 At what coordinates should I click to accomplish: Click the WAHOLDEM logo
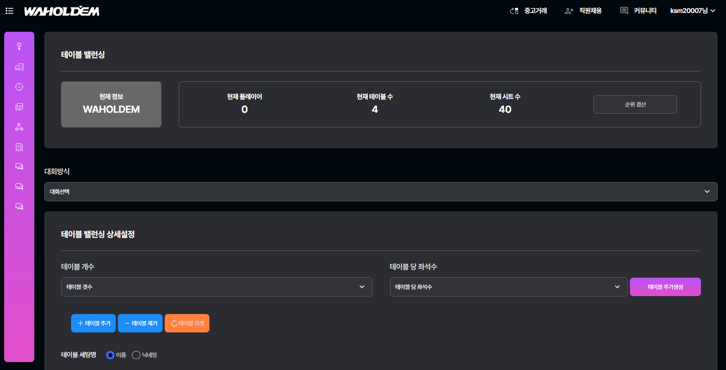[62, 11]
